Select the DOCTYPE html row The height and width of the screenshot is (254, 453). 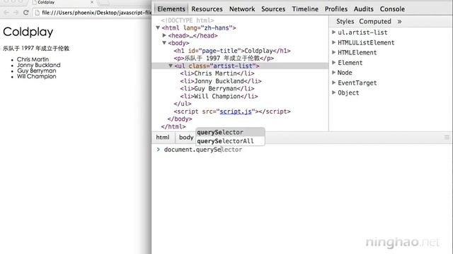187,20
